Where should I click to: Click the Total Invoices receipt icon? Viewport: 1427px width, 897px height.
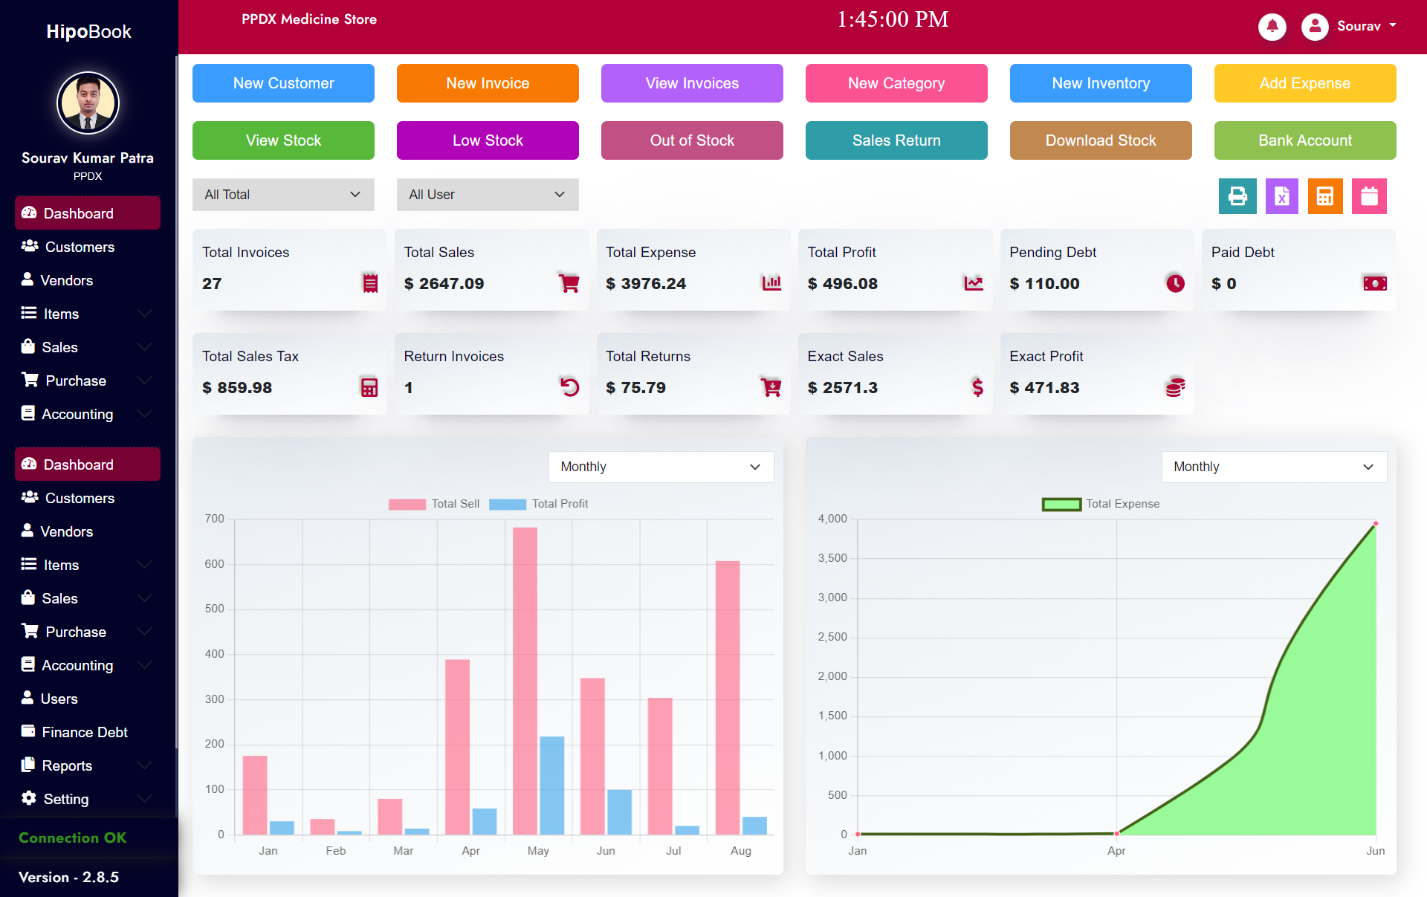370,283
